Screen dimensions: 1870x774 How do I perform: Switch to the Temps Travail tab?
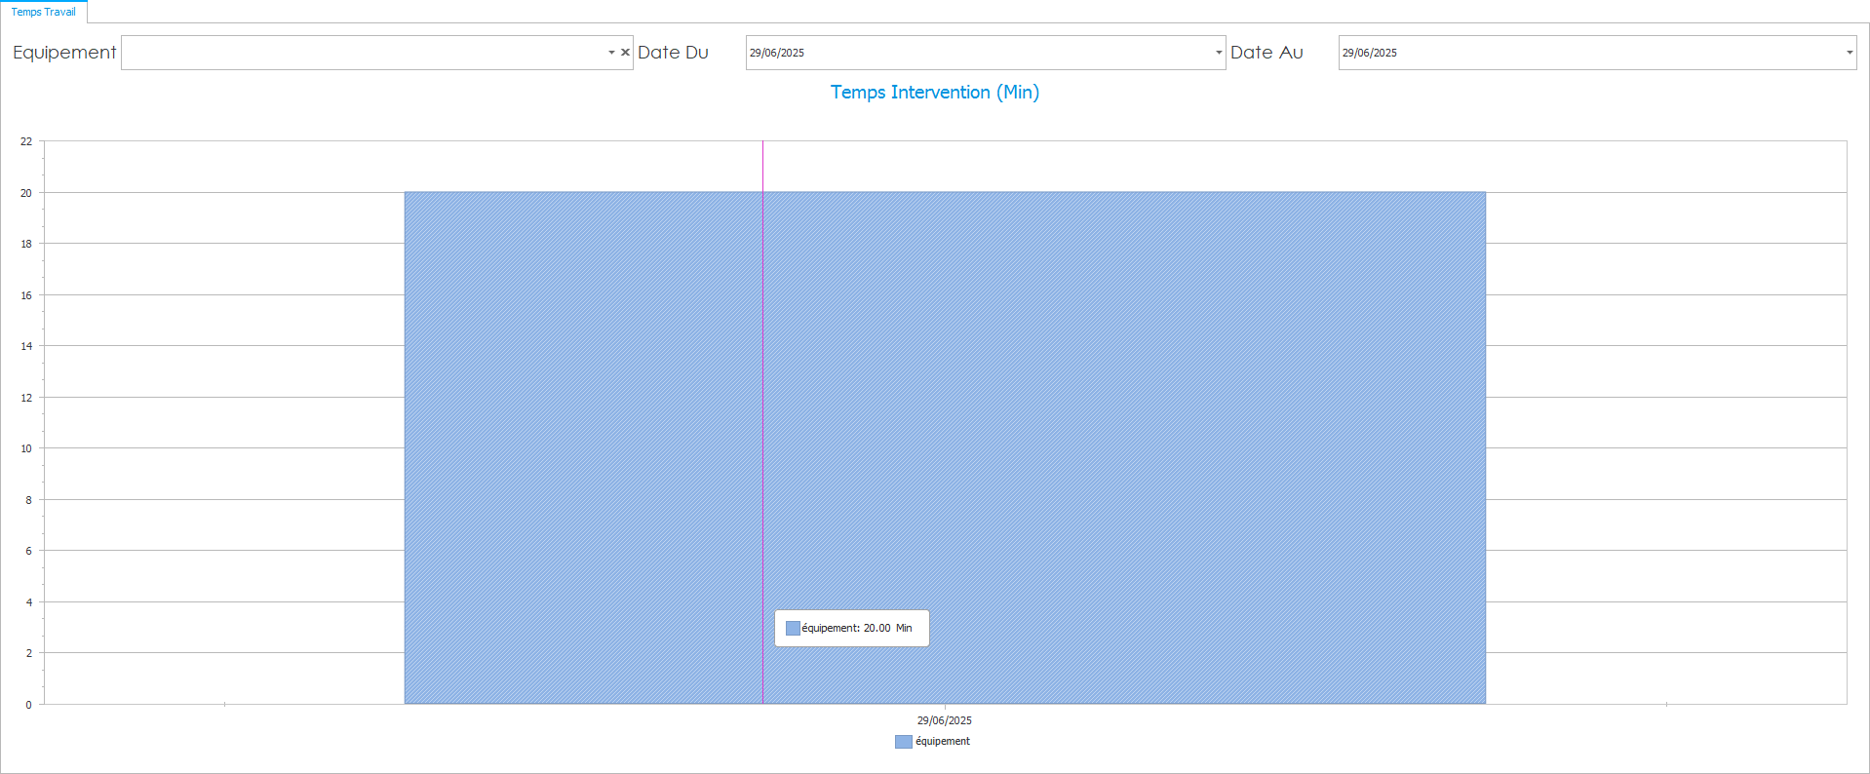(x=44, y=12)
